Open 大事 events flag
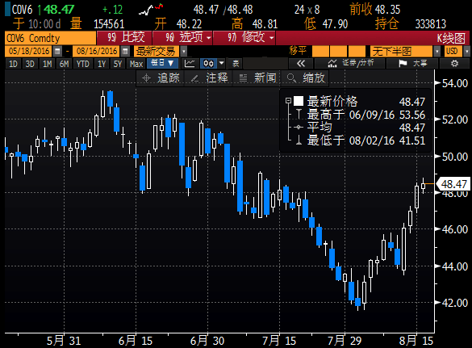 click(x=412, y=64)
